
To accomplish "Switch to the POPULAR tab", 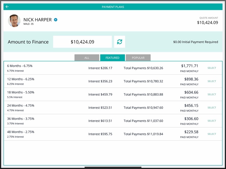I will coord(138,58).
